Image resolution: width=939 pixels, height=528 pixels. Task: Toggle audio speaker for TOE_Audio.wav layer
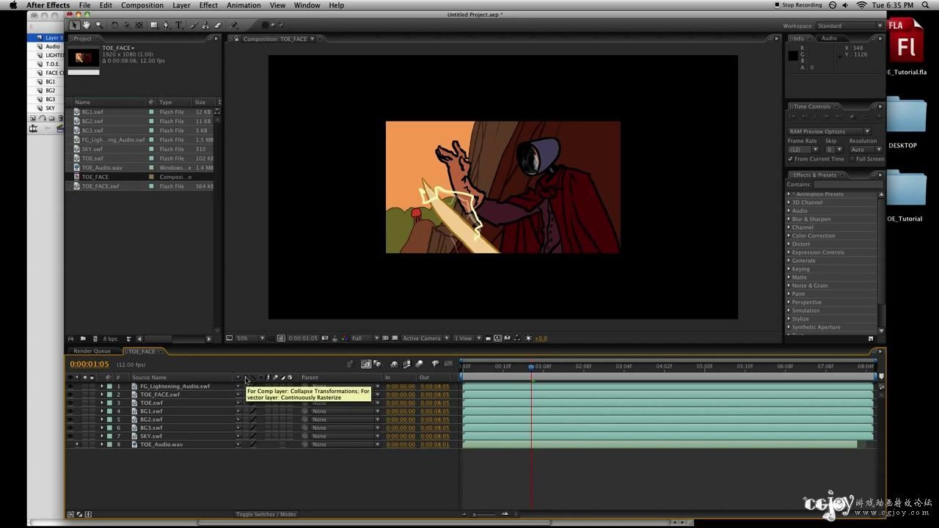point(77,444)
